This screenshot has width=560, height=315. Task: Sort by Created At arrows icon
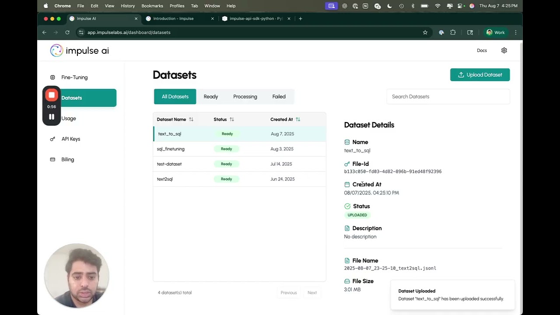(298, 119)
